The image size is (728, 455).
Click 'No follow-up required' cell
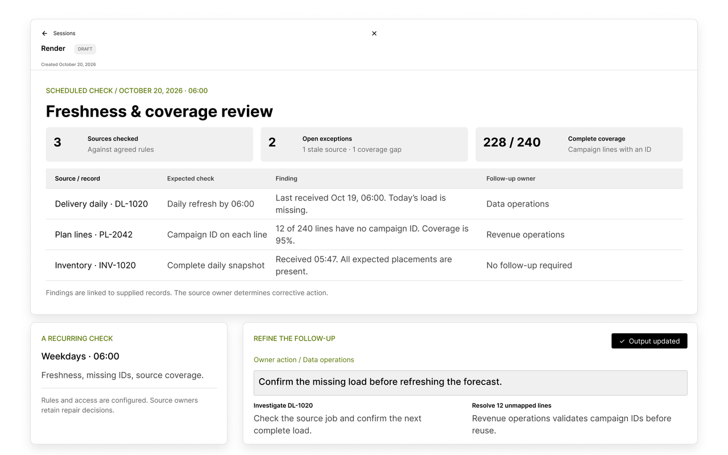pos(529,266)
